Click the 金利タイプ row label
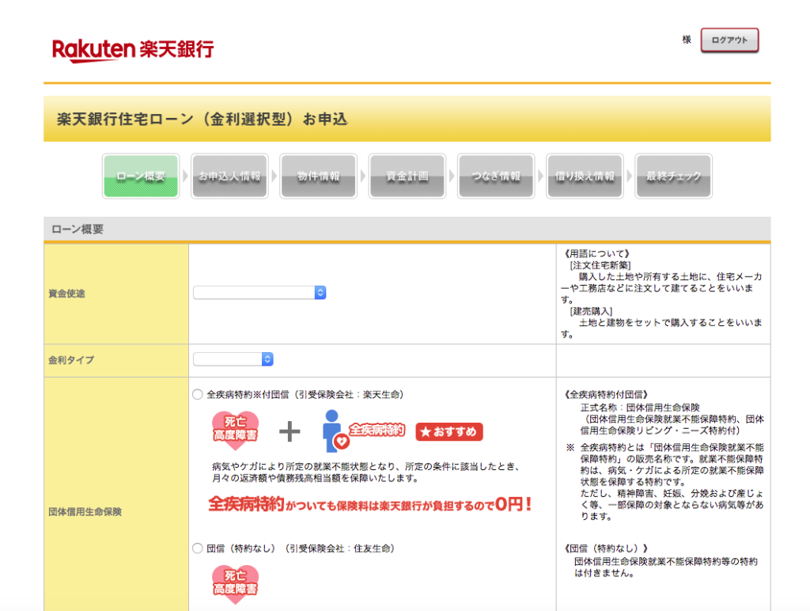This screenshot has width=810, height=611. coord(71,360)
